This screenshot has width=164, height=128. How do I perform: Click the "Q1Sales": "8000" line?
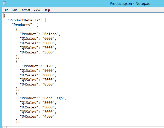pos(38,103)
